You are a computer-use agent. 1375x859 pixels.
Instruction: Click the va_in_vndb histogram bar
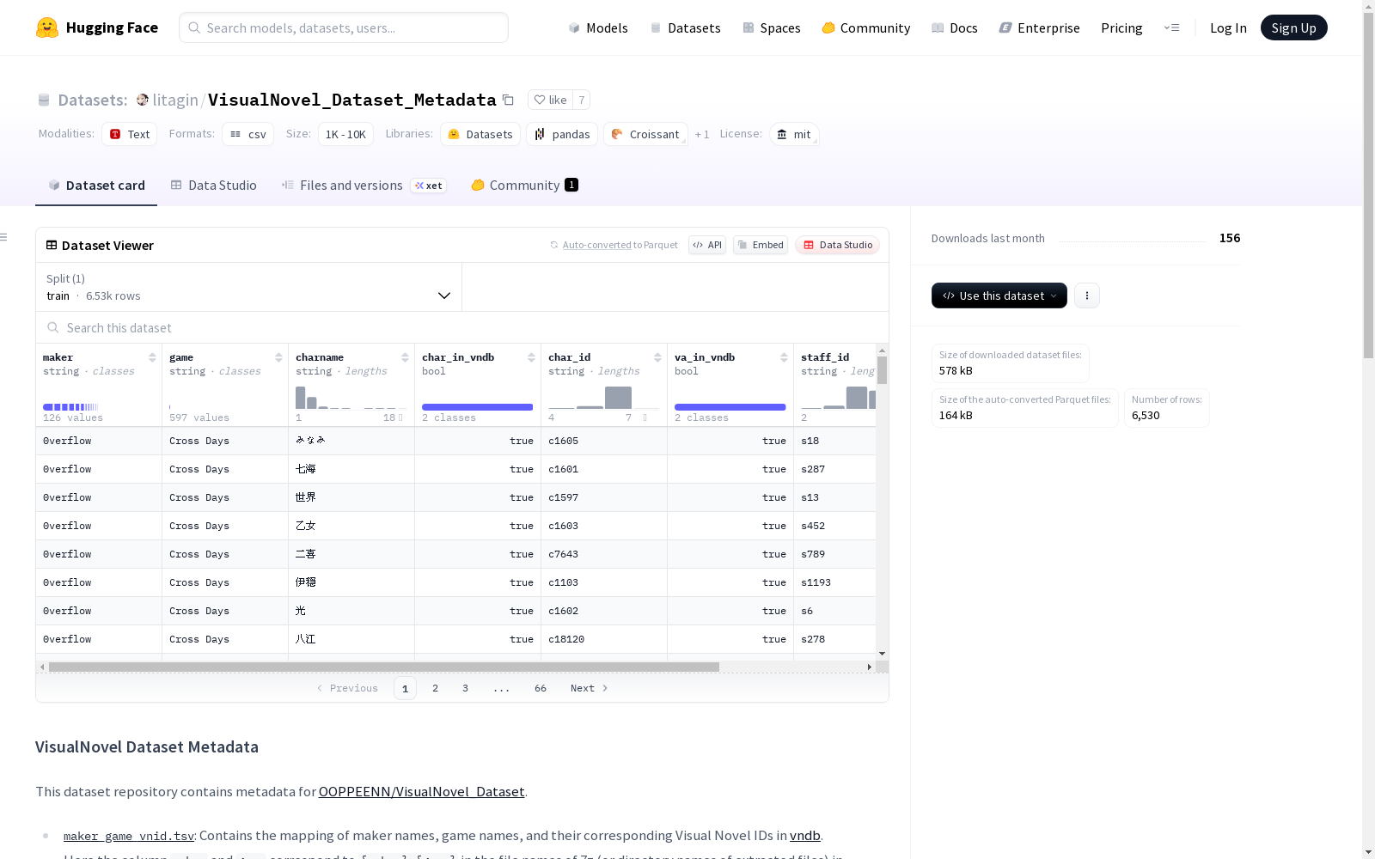pyautogui.click(x=730, y=407)
